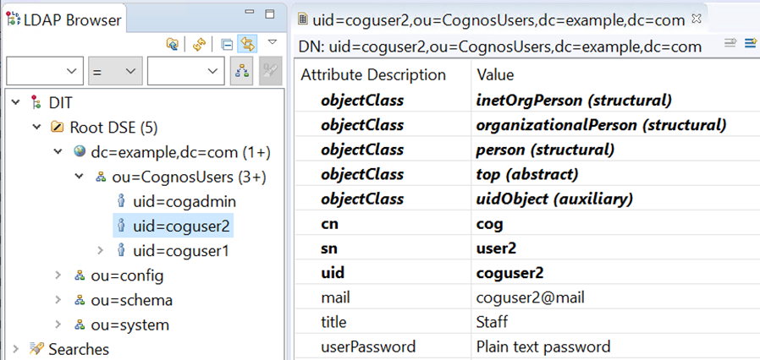The width and height of the screenshot is (760, 360).
Task: Expand the ou=system node
Action: [x=58, y=325]
